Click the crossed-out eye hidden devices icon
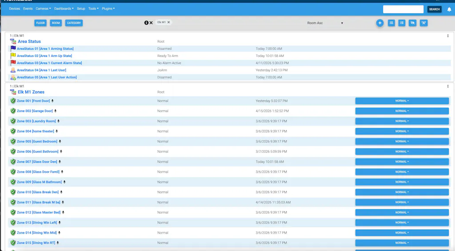Viewport: 455px width, 251px height. (x=412, y=23)
